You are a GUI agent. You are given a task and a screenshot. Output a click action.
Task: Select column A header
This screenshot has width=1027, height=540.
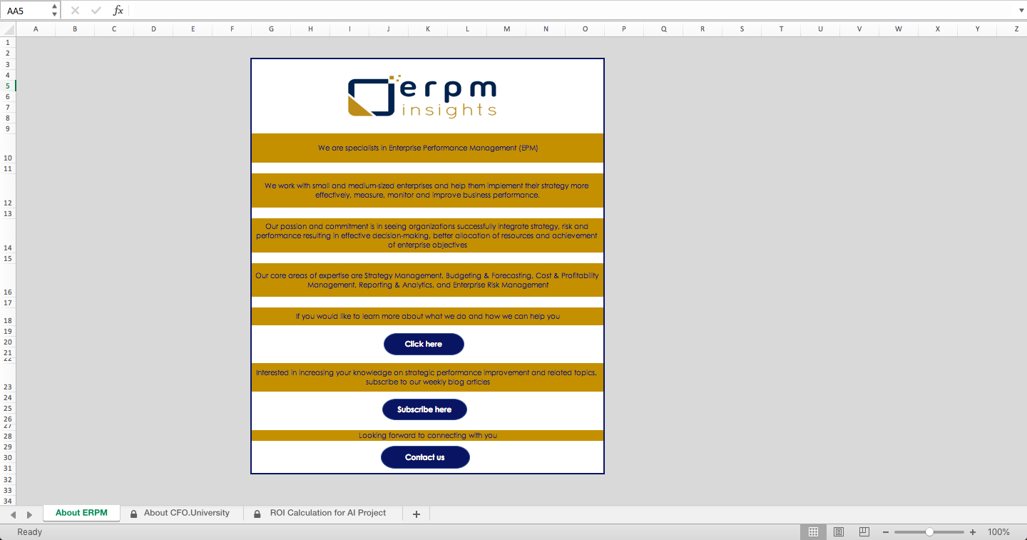[x=36, y=29]
